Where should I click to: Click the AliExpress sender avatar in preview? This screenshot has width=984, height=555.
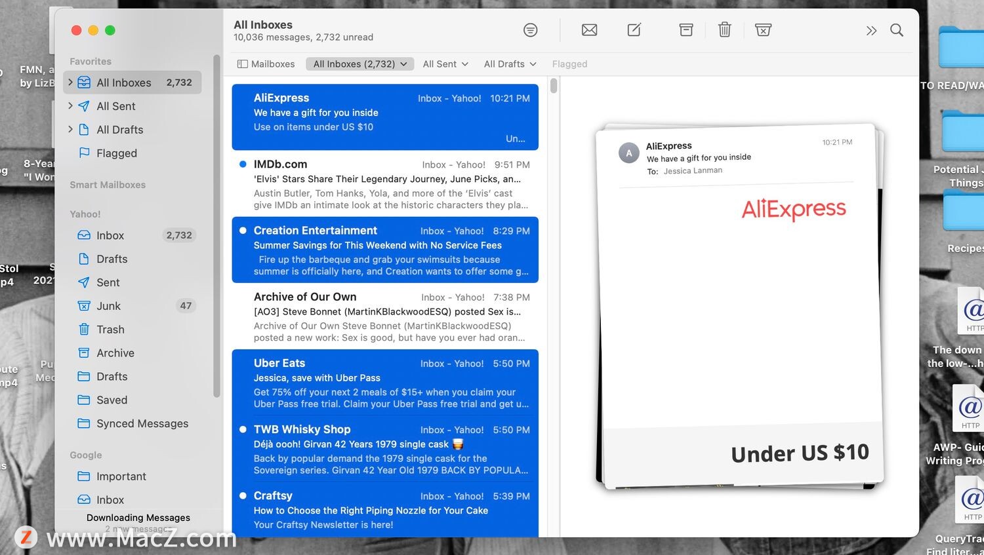click(629, 153)
